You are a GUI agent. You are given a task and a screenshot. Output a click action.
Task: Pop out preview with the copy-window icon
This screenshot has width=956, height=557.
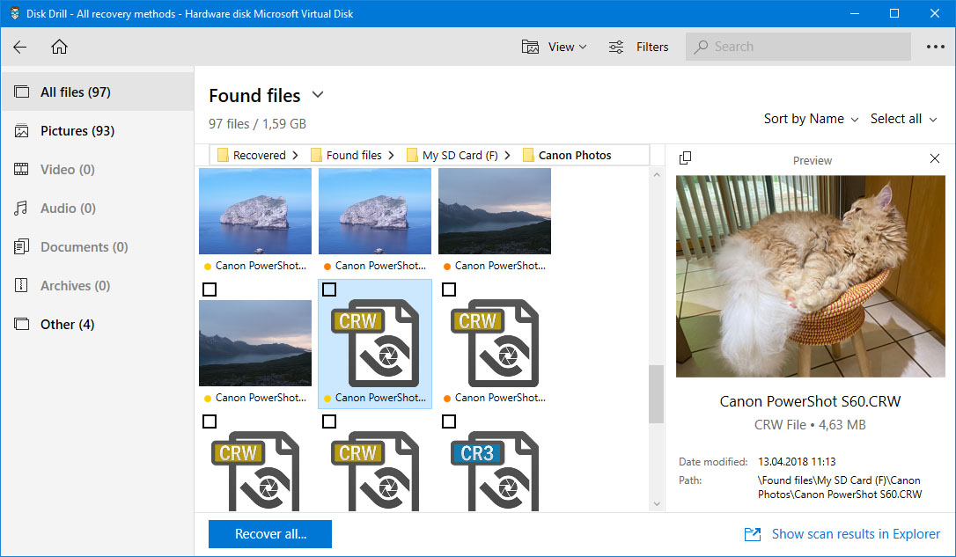[685, 158]
